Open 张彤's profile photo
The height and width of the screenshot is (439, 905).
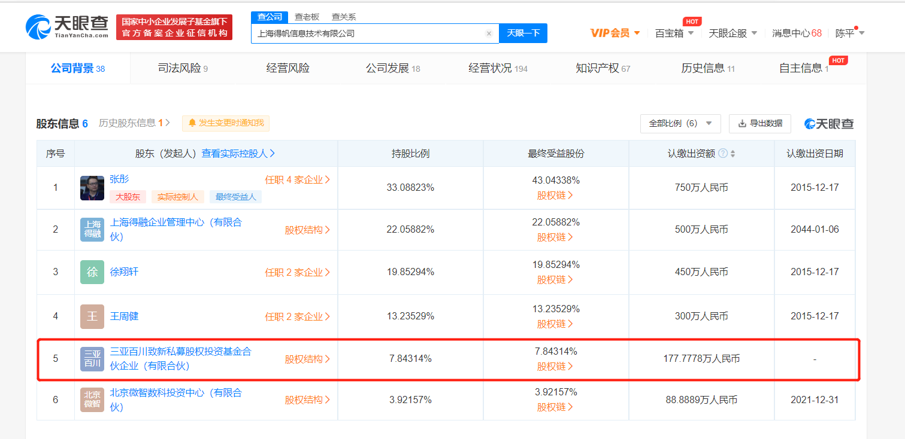[92, 188]
